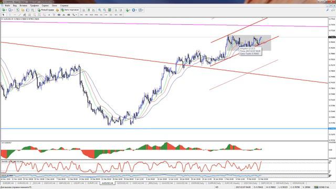Switch to the NZDUSD,H4 chart tab
This screenshot has width=336, height=189.
click(122, 183)
